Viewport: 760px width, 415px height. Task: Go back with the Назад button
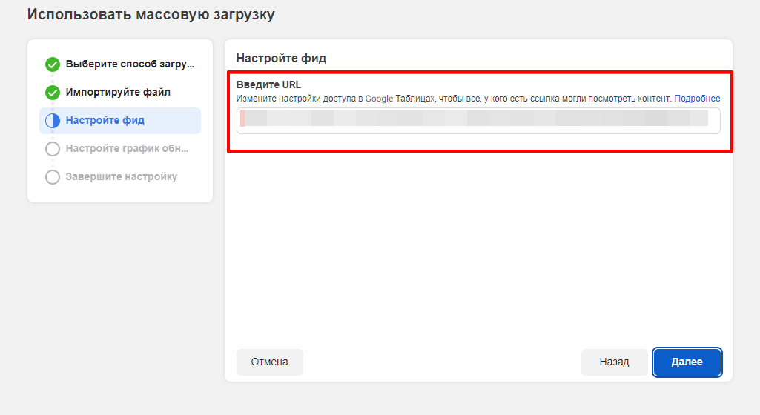[614, 362]
